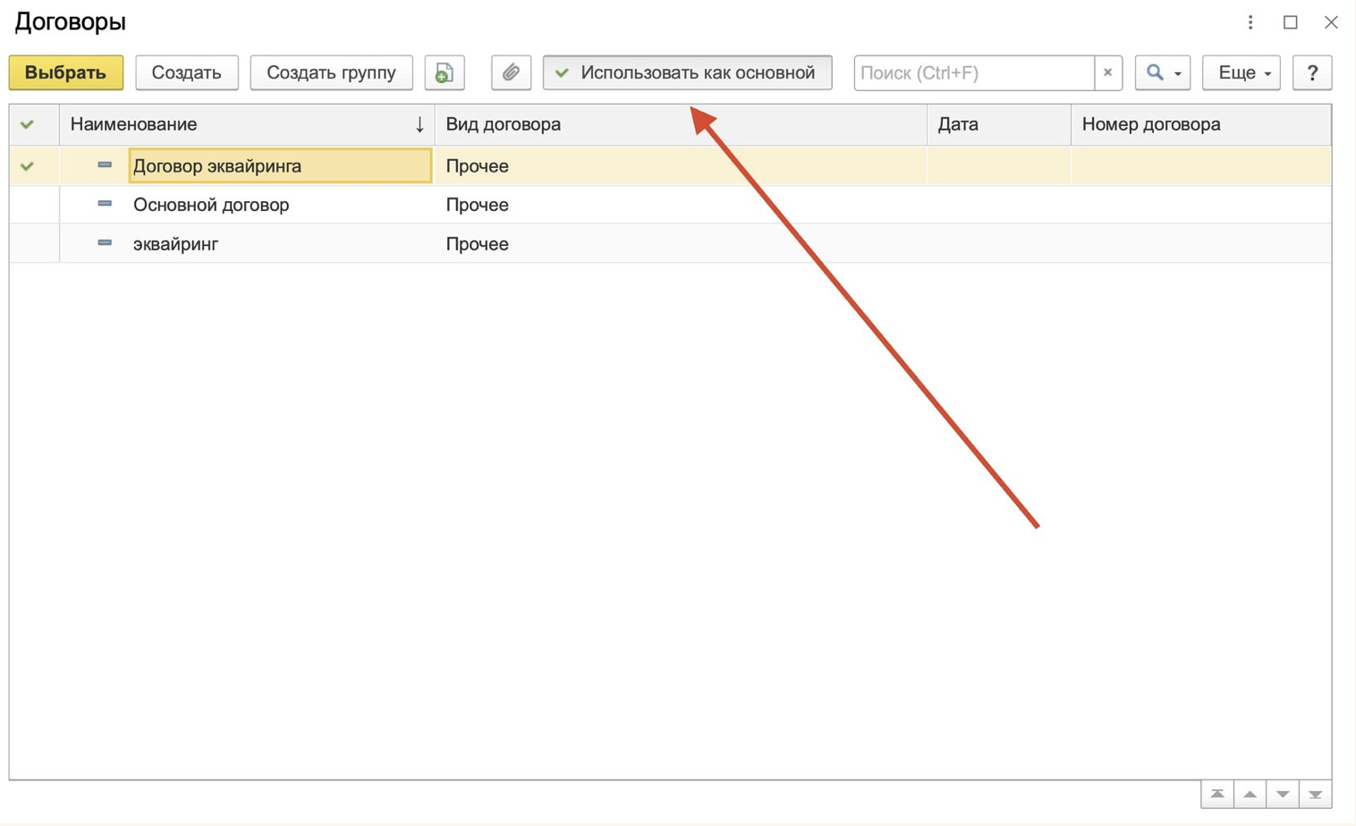
Task: Expand the magnifier search dropdown
Action: click(x=1163, y=72)
